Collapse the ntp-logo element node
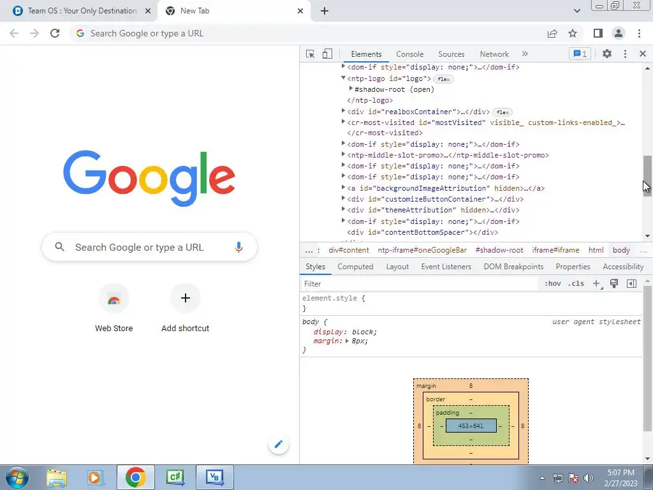This screenshot has height=490, width=653. [x=343, y=78]
